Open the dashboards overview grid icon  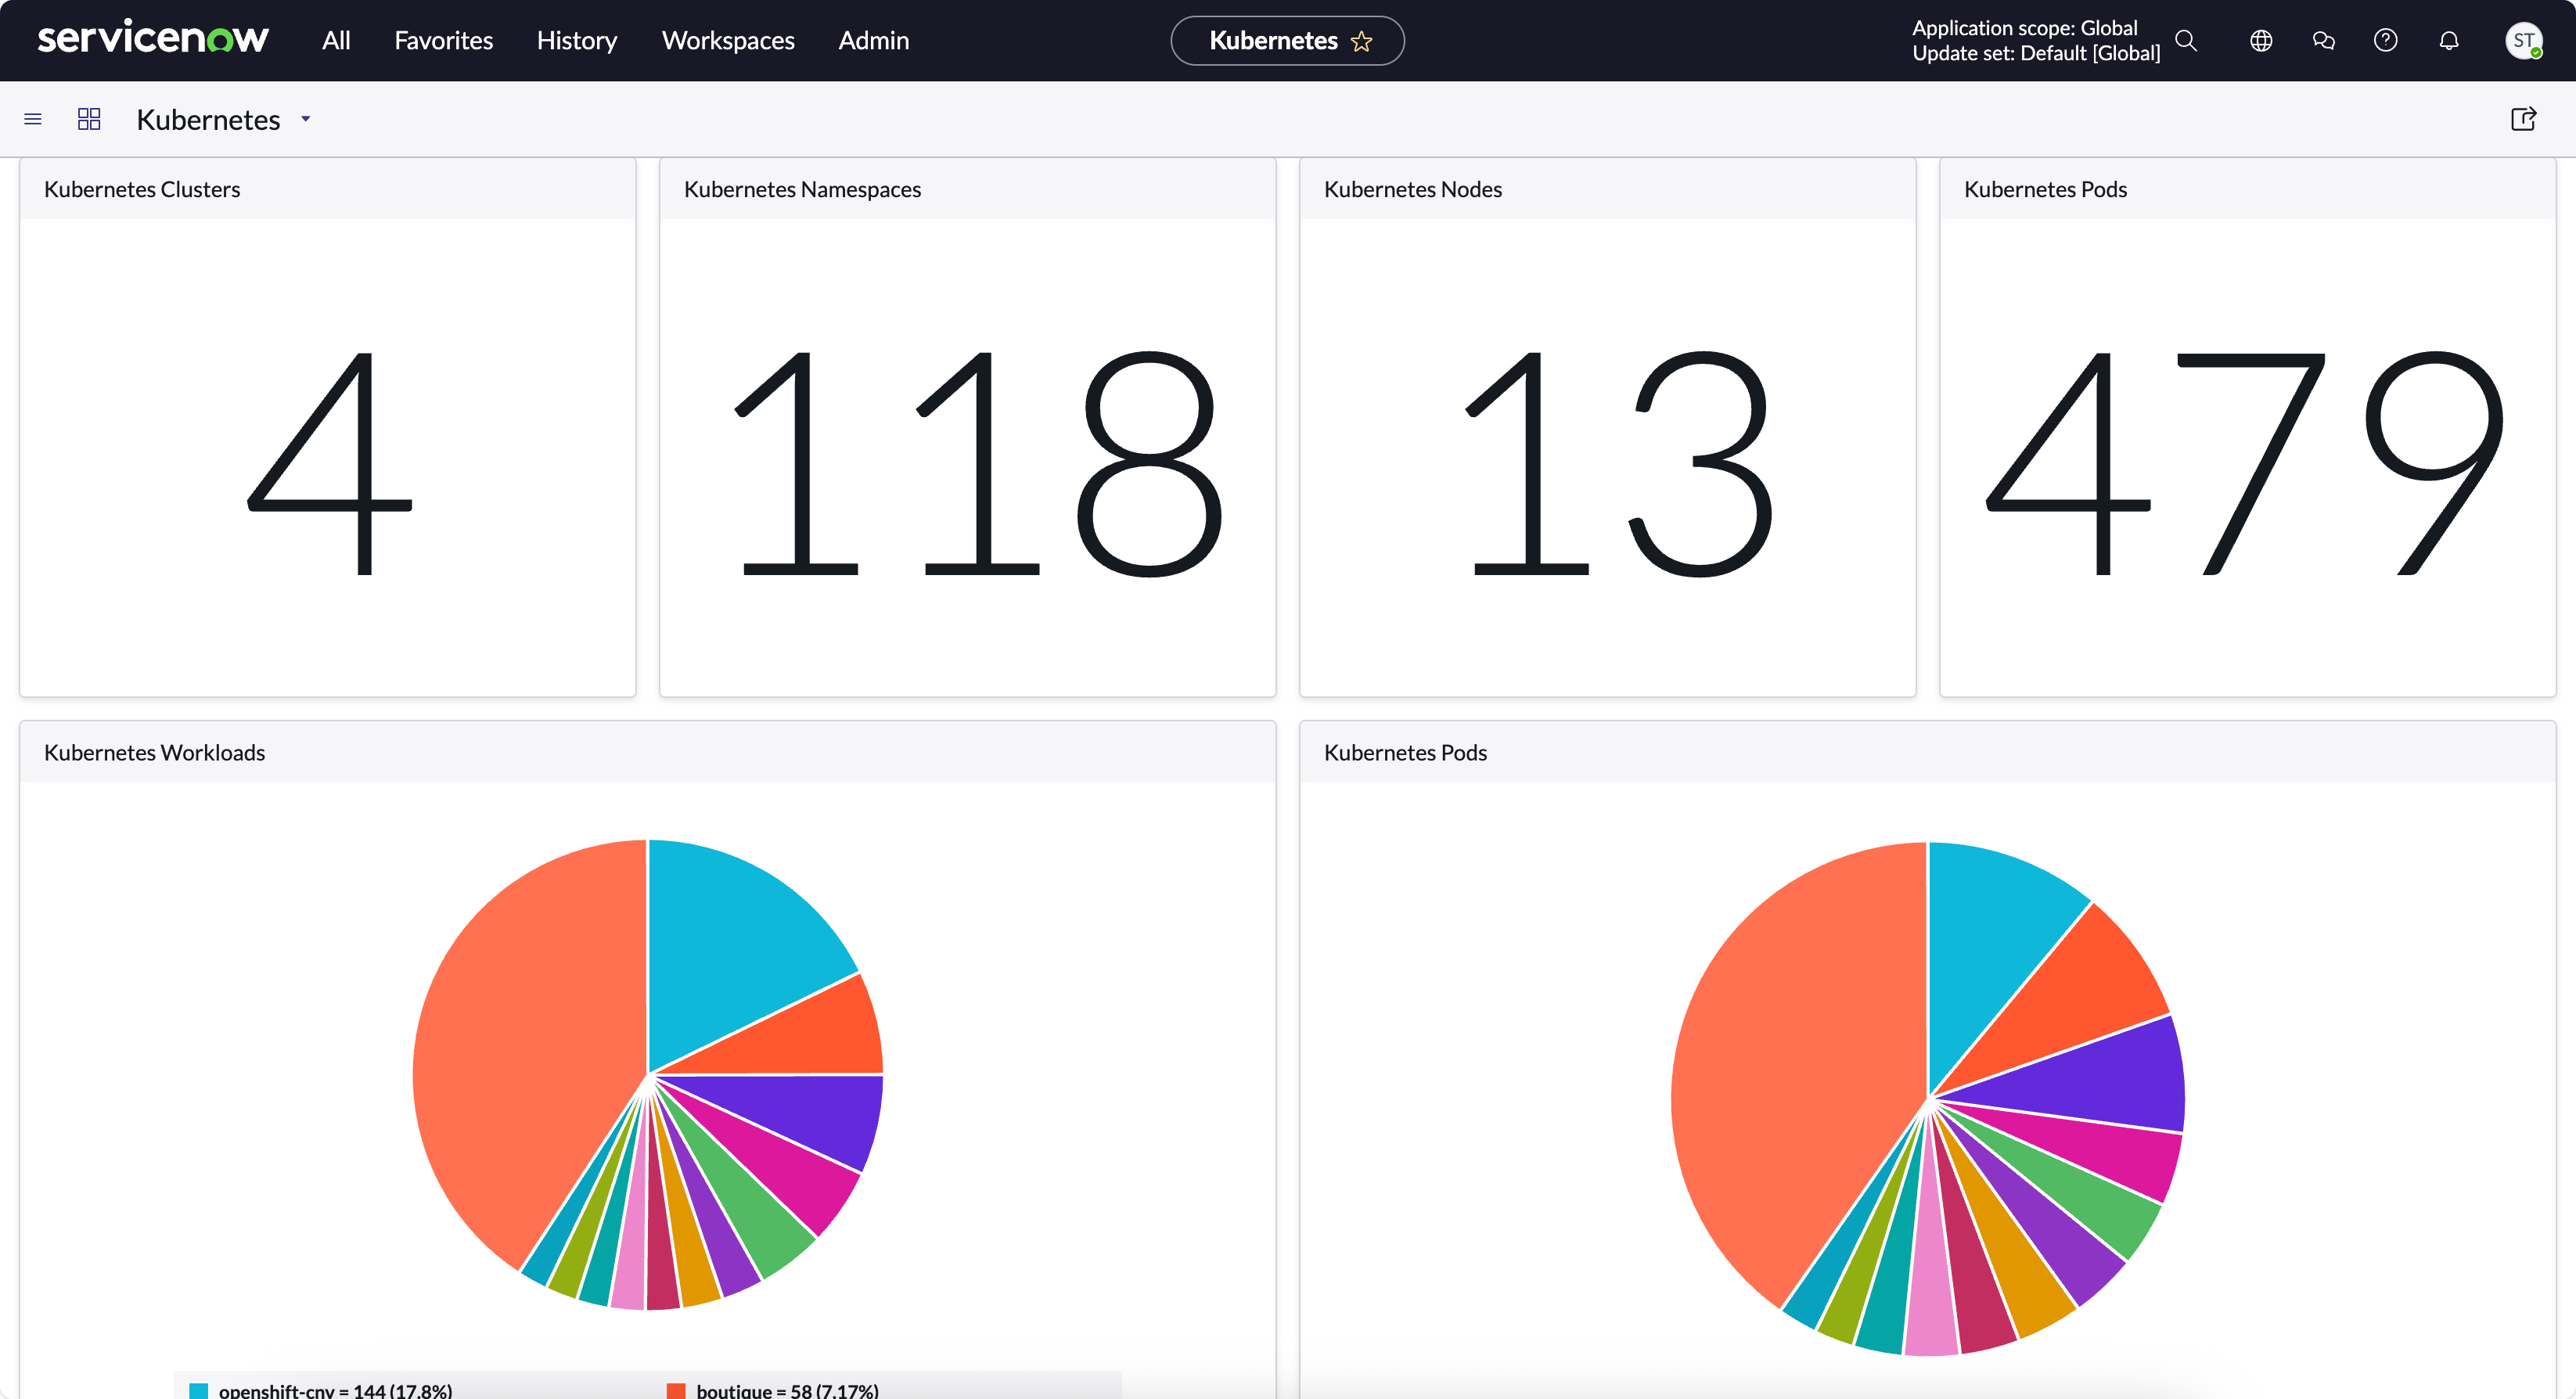coord(89,119)
